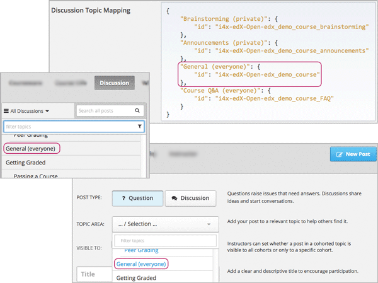This screenshot has width=378, height=283.
Task: Choose Peer Grading in Topic Area menu
Action: (163, 251)
